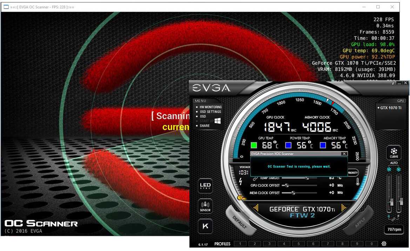The width and height of the screenshot is (410, 251).
Task: Select profile slot 3
Action: click(269, 244)
